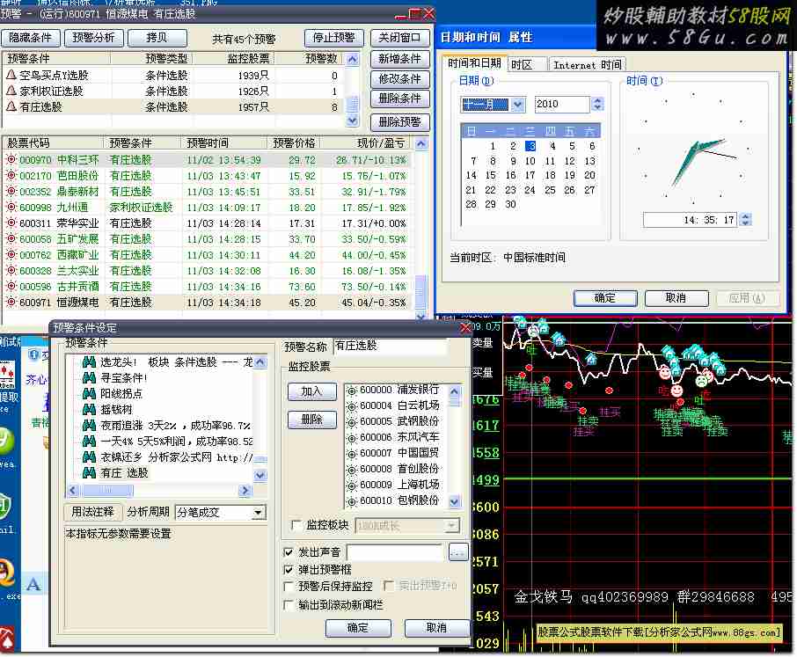Image resolution: width=797 pixels, height=657 pixels.
Task: Click the down arrow of the 预警条件 list scrollbar
Action: tap(260, 475)
